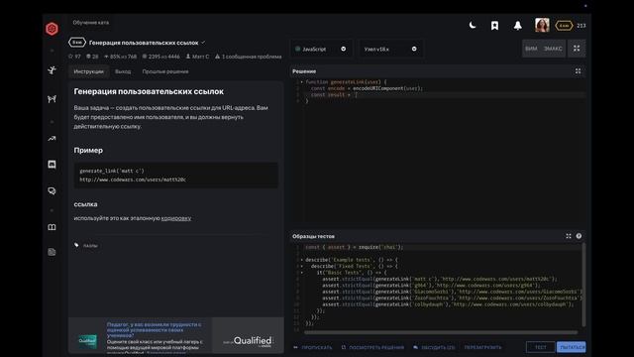
Task: Open the Node v18.x version dropdown
Action: coord(390,49)
